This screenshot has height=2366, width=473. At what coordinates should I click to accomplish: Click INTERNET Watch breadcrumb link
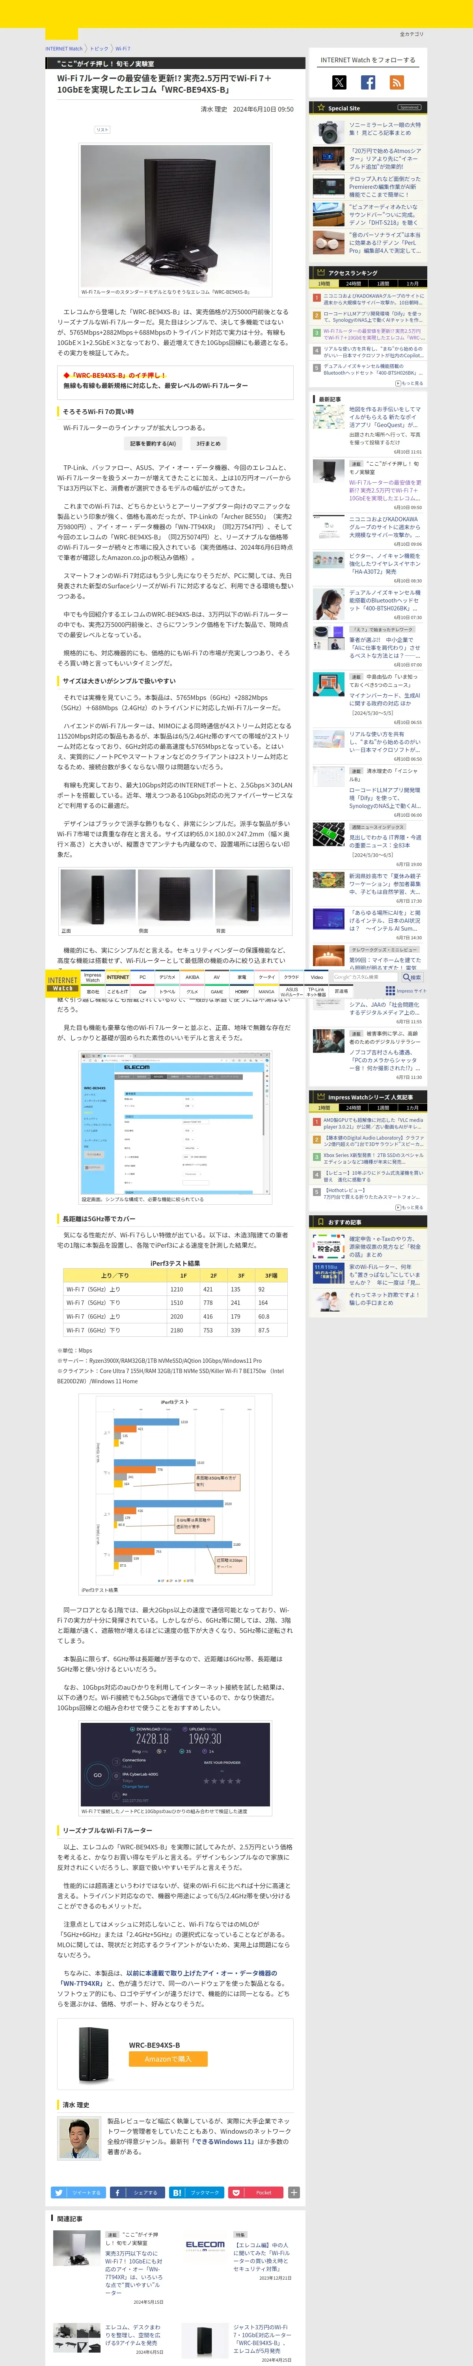64,49
